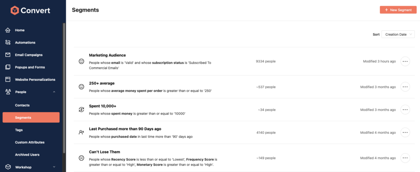Go to Contacts in the sidebar

click(22, 105)
